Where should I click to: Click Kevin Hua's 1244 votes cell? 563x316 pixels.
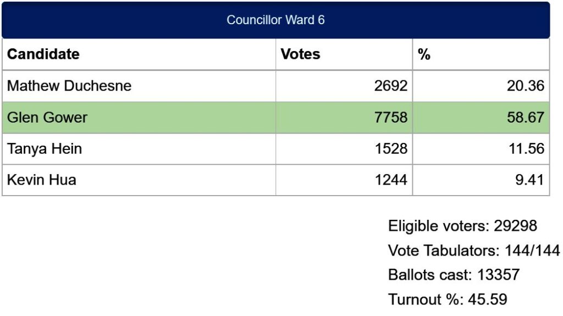click(x=344, y=180)
